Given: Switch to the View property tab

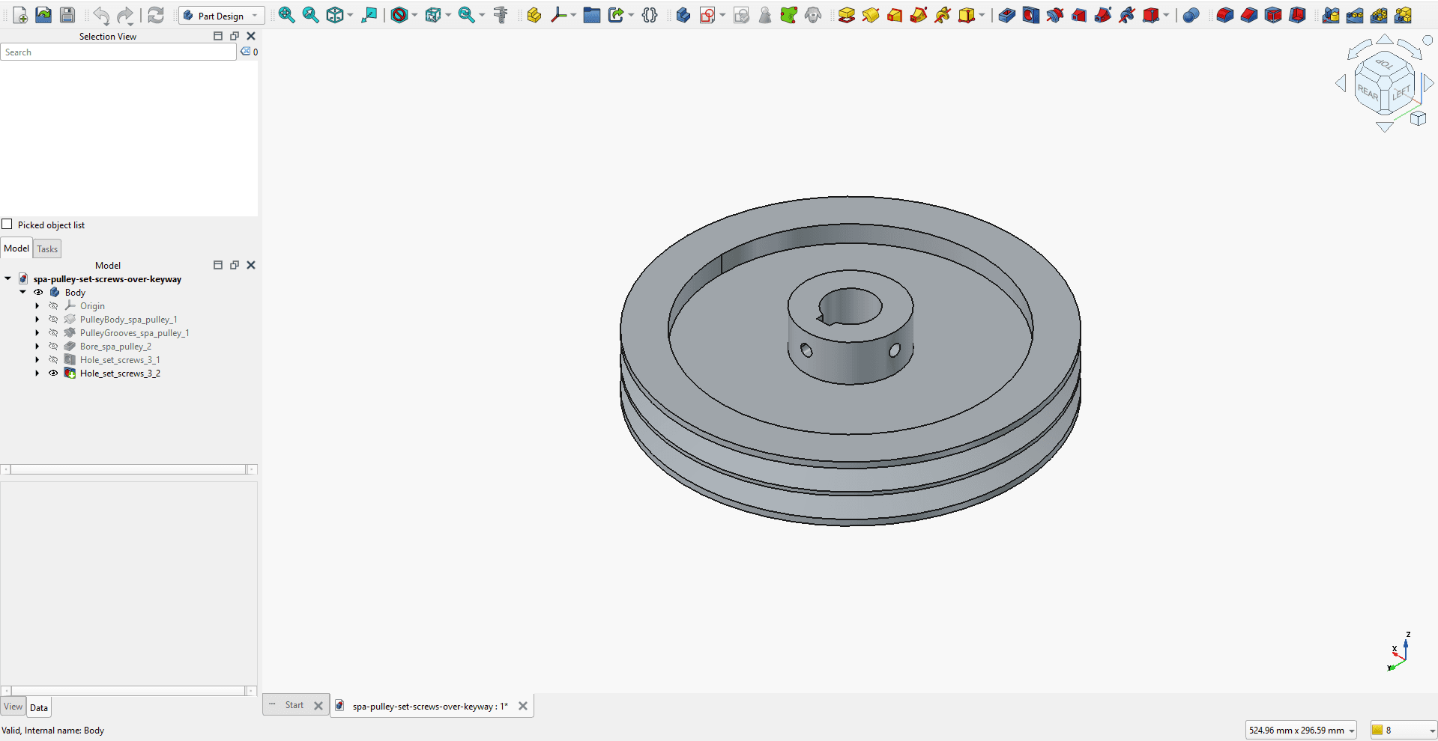Looking at the screenshot, I should coord(13,707).
